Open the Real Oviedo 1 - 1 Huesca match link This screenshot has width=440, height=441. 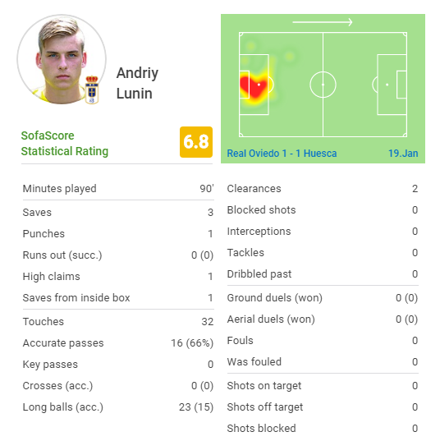pos(282,154)
